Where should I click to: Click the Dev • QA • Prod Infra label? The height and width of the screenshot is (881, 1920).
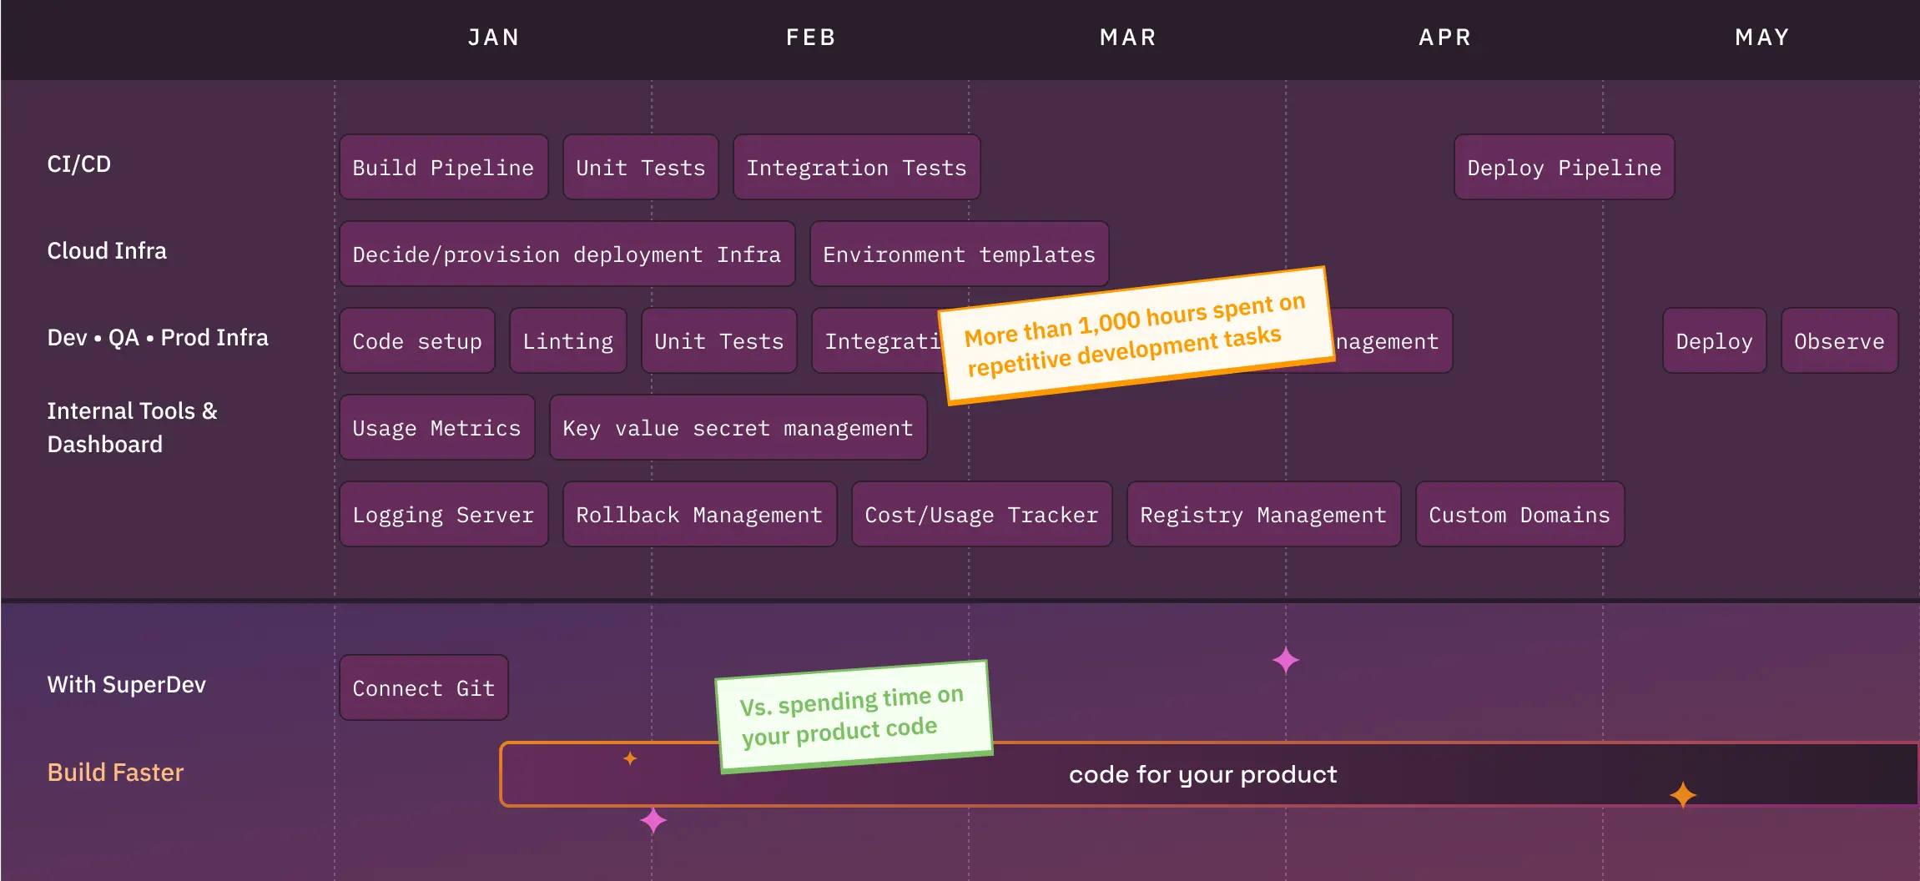coord(158,338)
